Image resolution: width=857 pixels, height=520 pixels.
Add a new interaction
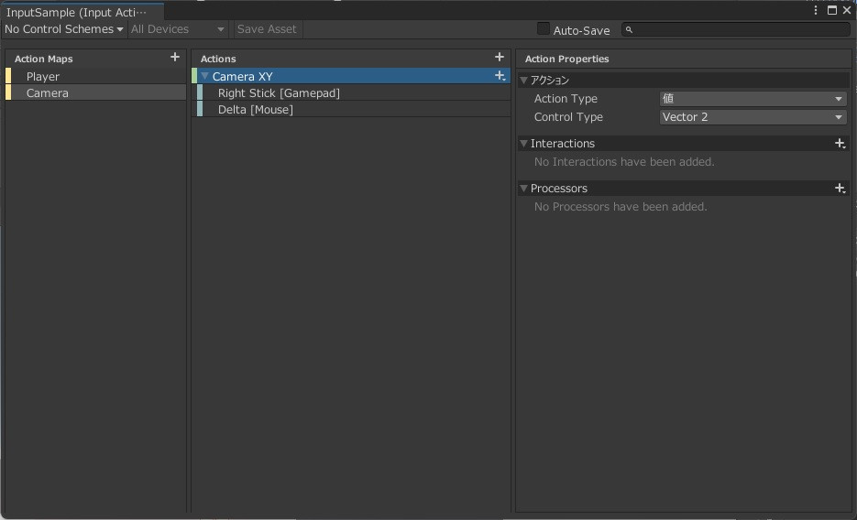click(840, 144)
